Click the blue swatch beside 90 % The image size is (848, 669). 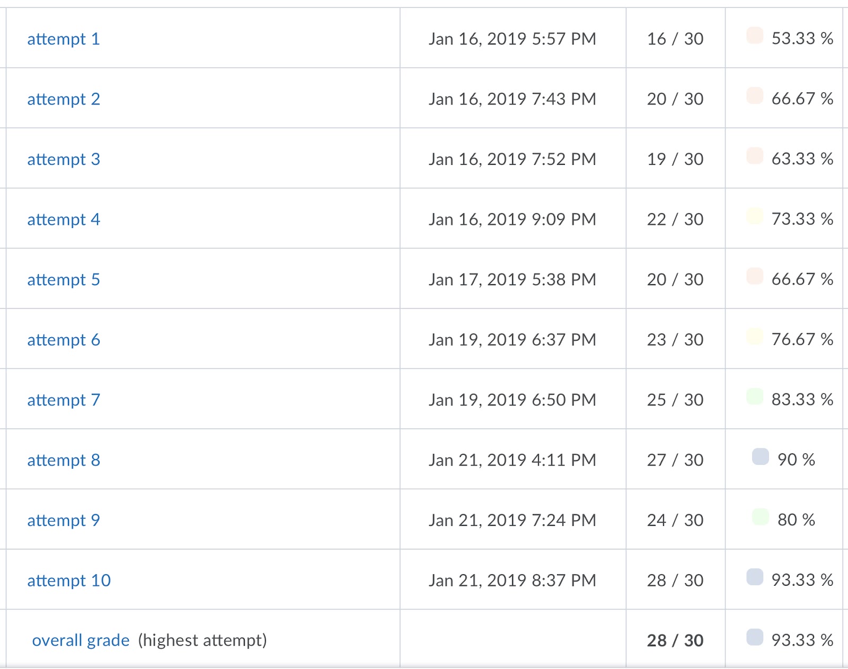[x=760, y=456]
